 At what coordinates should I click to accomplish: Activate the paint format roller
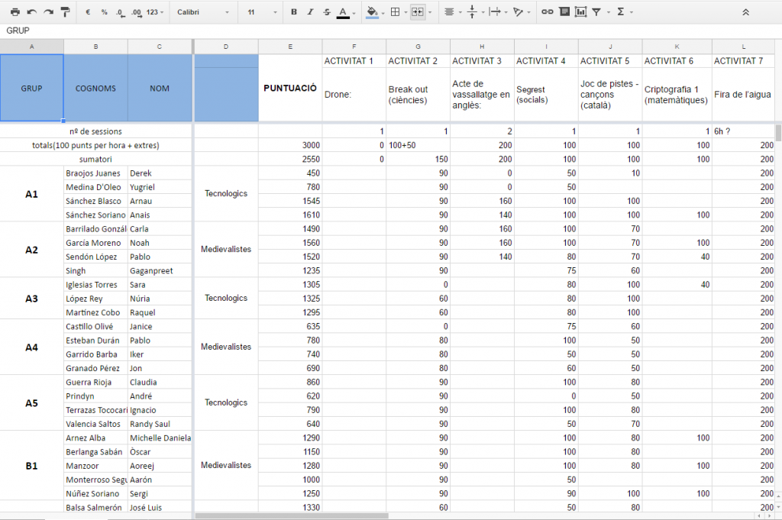tap(65, 12)
